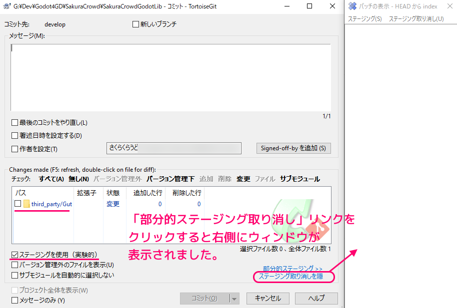Click in the commit message text box

tap(170, 77)
